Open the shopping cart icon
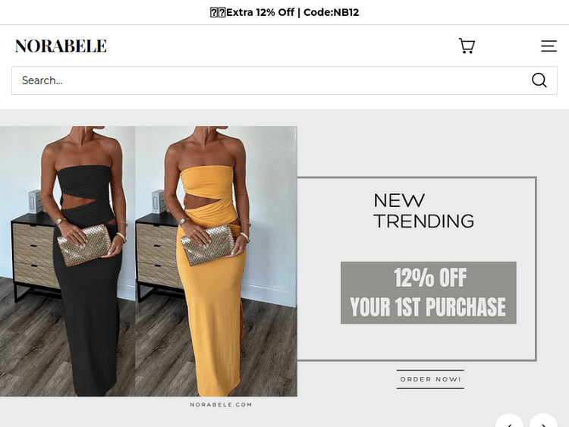 point(467,46)
